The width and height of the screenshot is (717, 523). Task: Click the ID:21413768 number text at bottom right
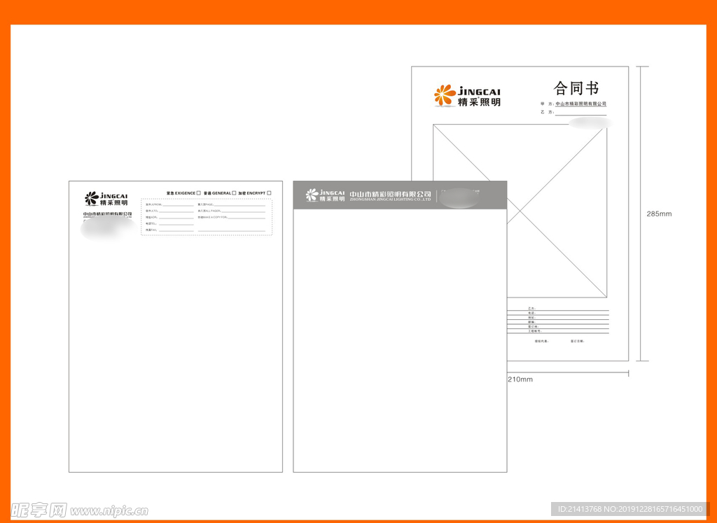tap(580, 509)
